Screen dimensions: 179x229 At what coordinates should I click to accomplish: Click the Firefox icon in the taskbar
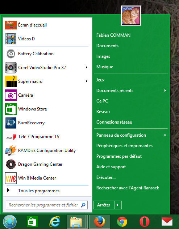pos(100,222)
